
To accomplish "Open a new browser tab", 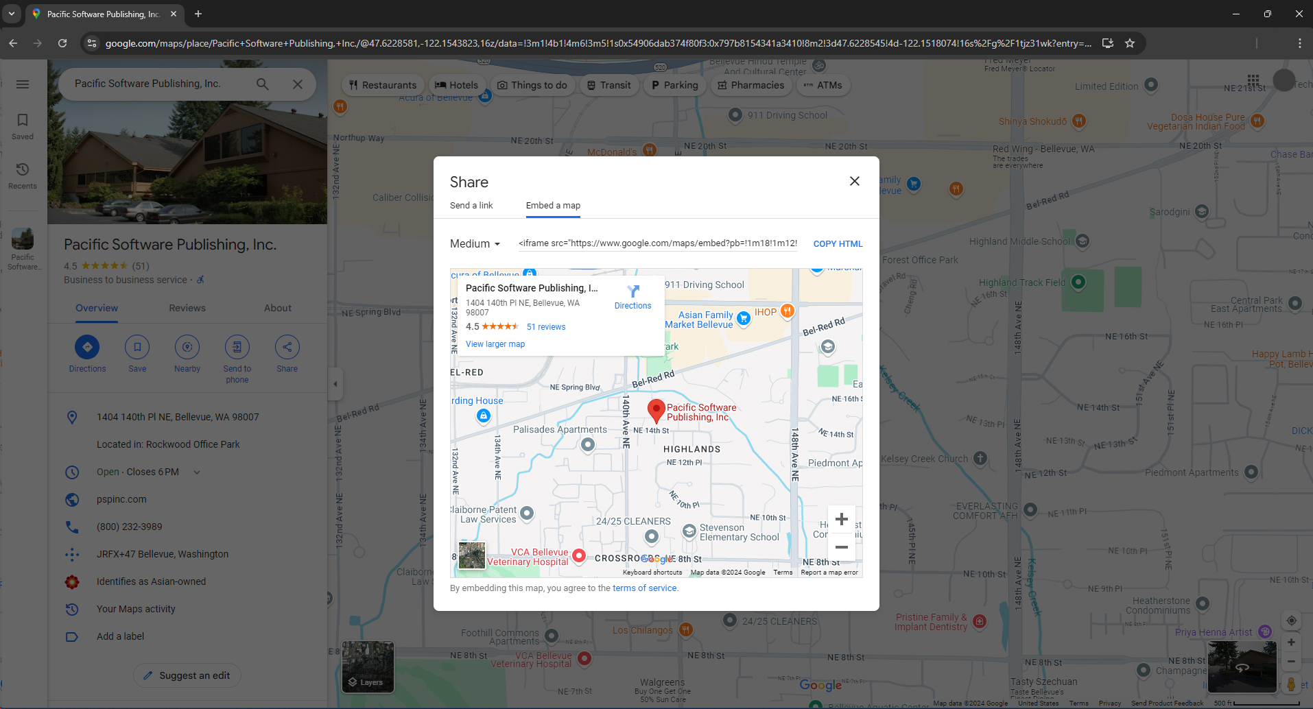I will [x=198, y=14].
